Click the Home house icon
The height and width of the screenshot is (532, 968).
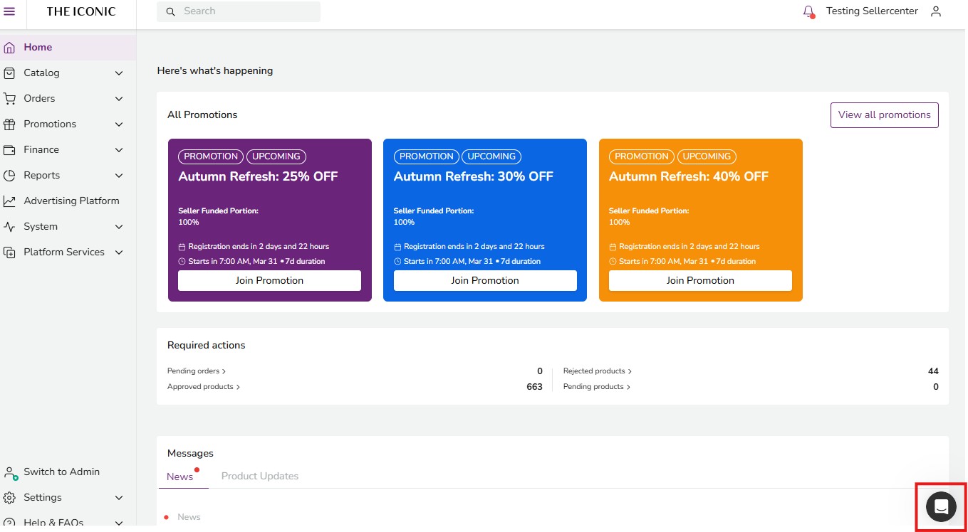[x=9, y=48]
